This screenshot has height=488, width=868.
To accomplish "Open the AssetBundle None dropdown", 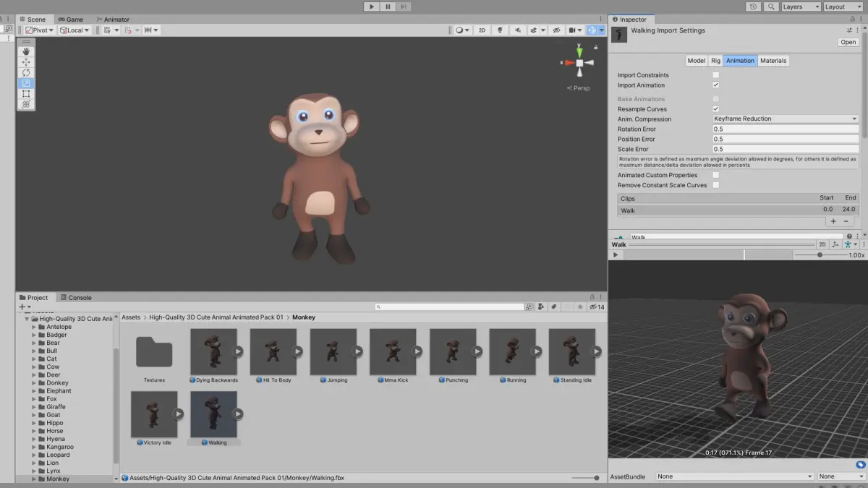I will point(734,476).
